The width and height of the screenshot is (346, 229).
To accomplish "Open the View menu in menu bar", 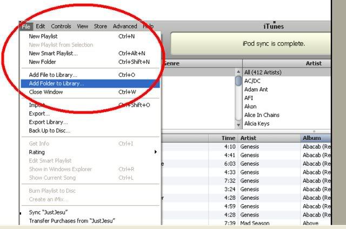I will point(83,26).
